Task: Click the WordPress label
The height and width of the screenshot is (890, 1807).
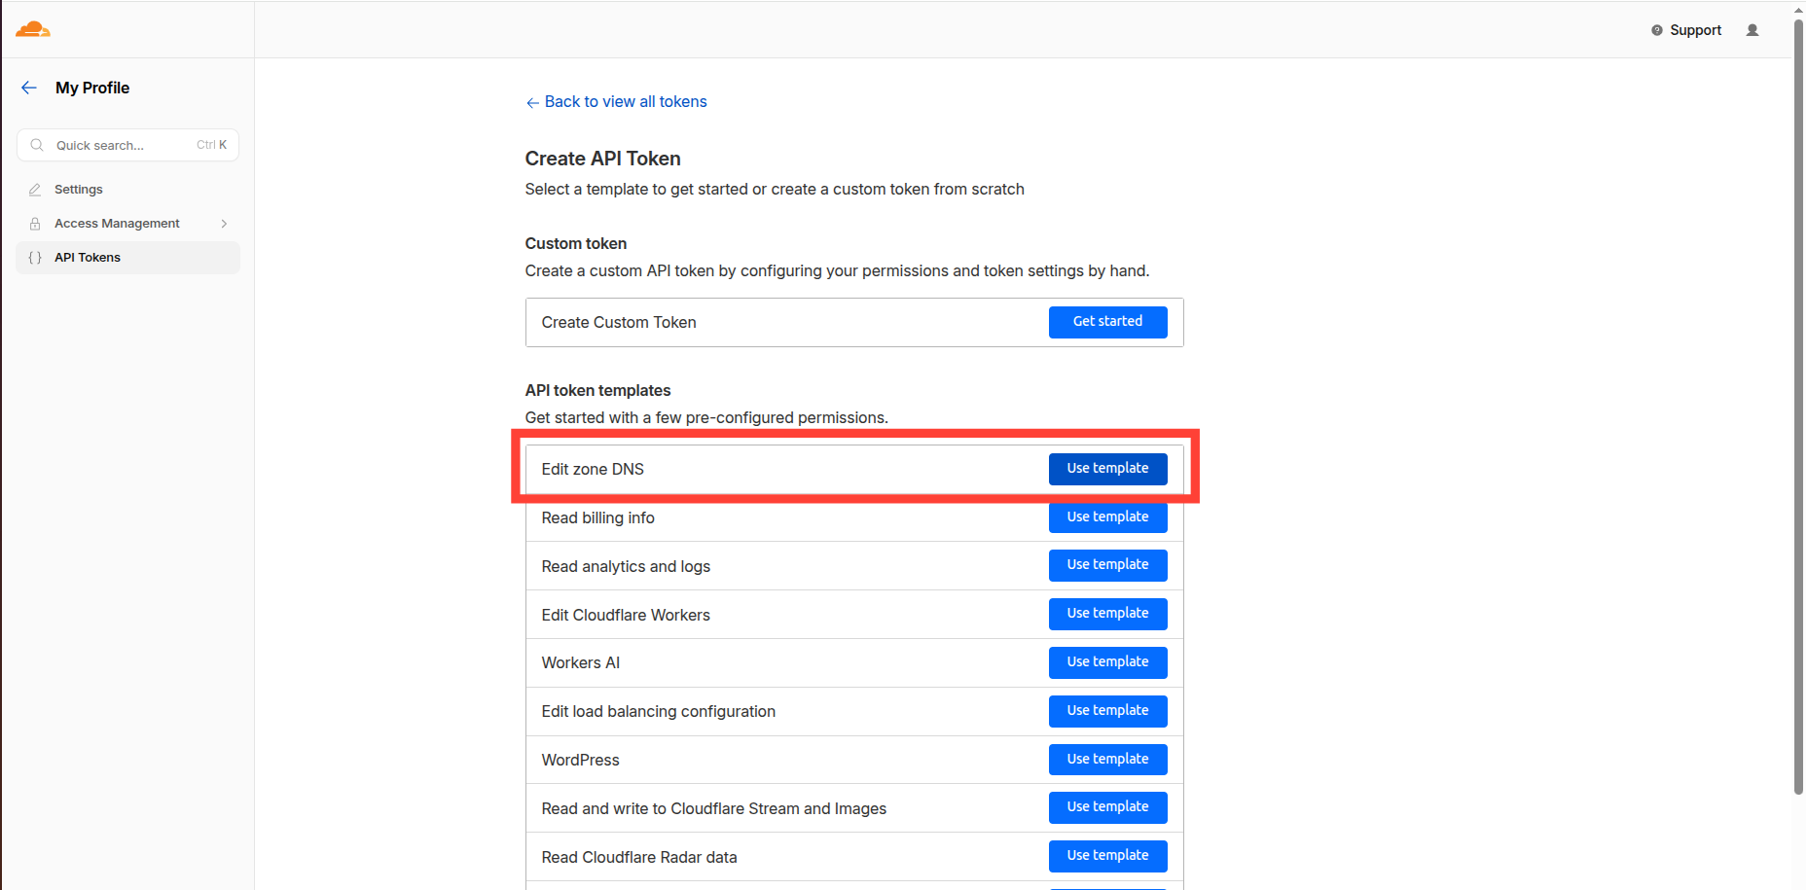Action: pyautogui.click(x=580, y=760)
